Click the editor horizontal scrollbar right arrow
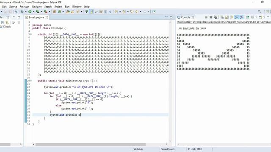 coord(166,144)
